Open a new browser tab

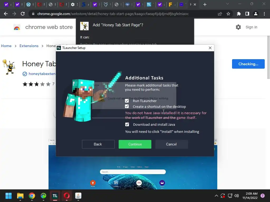click(205, 5)
